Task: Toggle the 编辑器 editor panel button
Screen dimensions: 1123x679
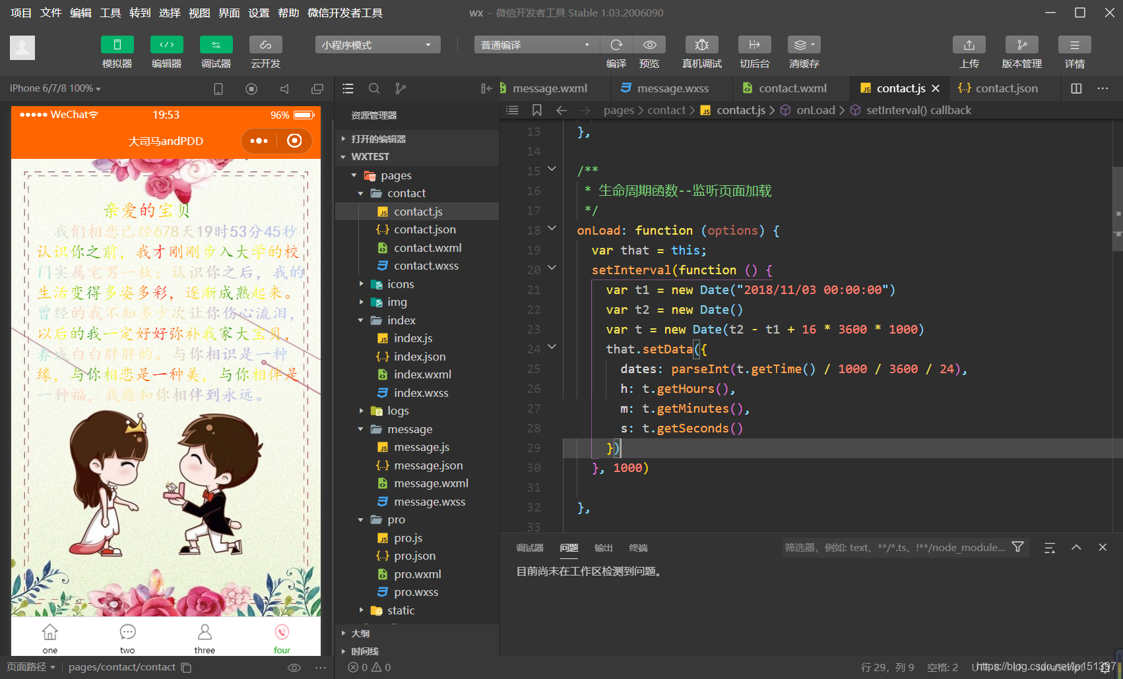Action: (x=167, y=45)
